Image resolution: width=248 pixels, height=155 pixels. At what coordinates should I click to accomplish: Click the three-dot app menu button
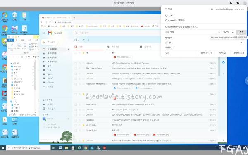(x=245, y=3)
